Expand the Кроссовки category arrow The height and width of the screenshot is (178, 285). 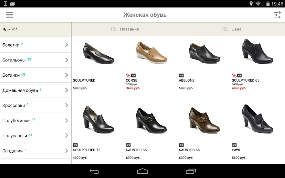[x=66, y=105]
